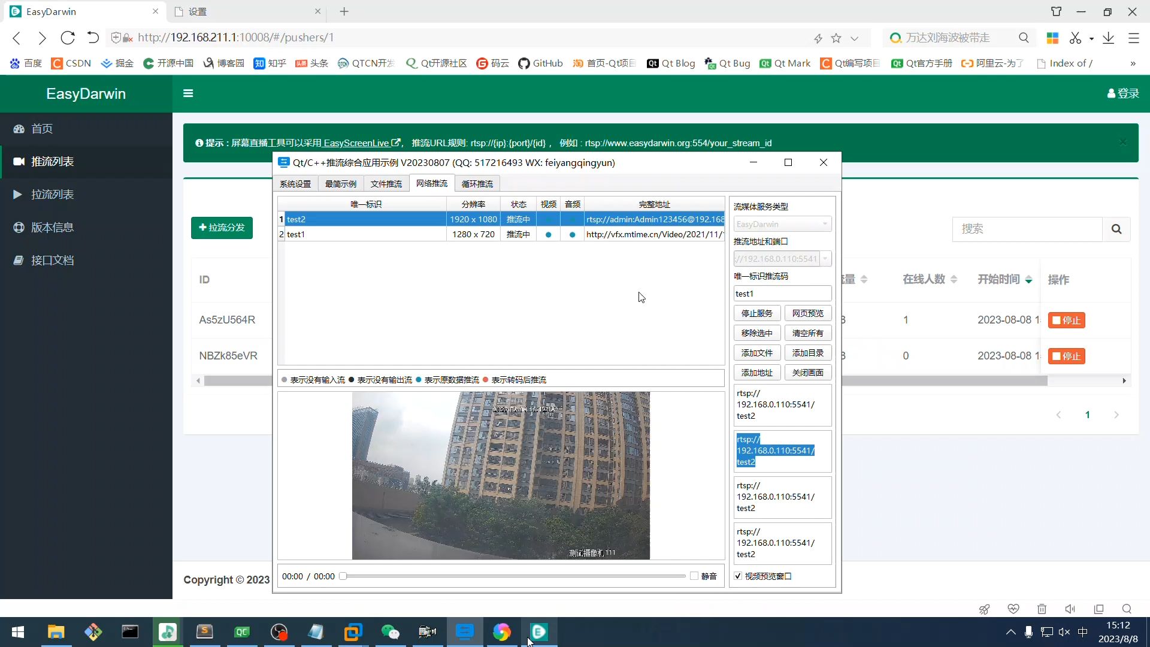This screenshot has height=647, width=1150.
Task: Toggle the sidebar hamburger menu in EasyDarwin
Action: (x=188, y=93)
